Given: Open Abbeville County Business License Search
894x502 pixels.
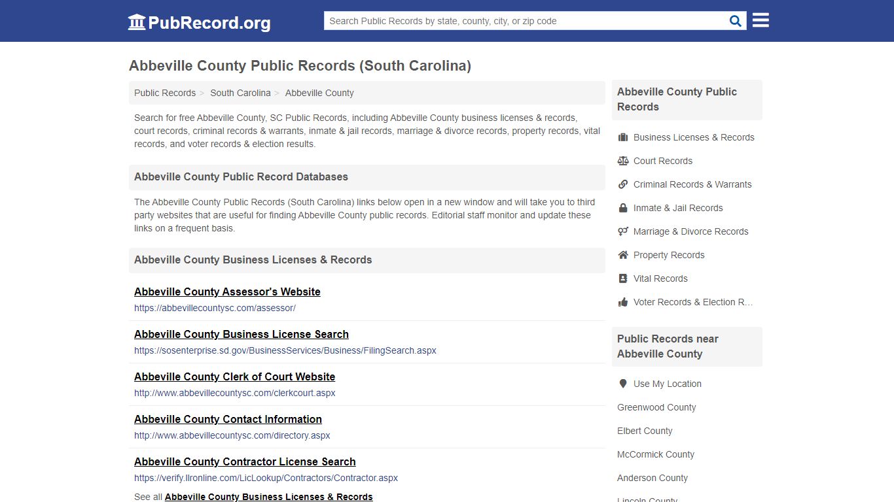Looking at the screenshot, I should [241, 334].
